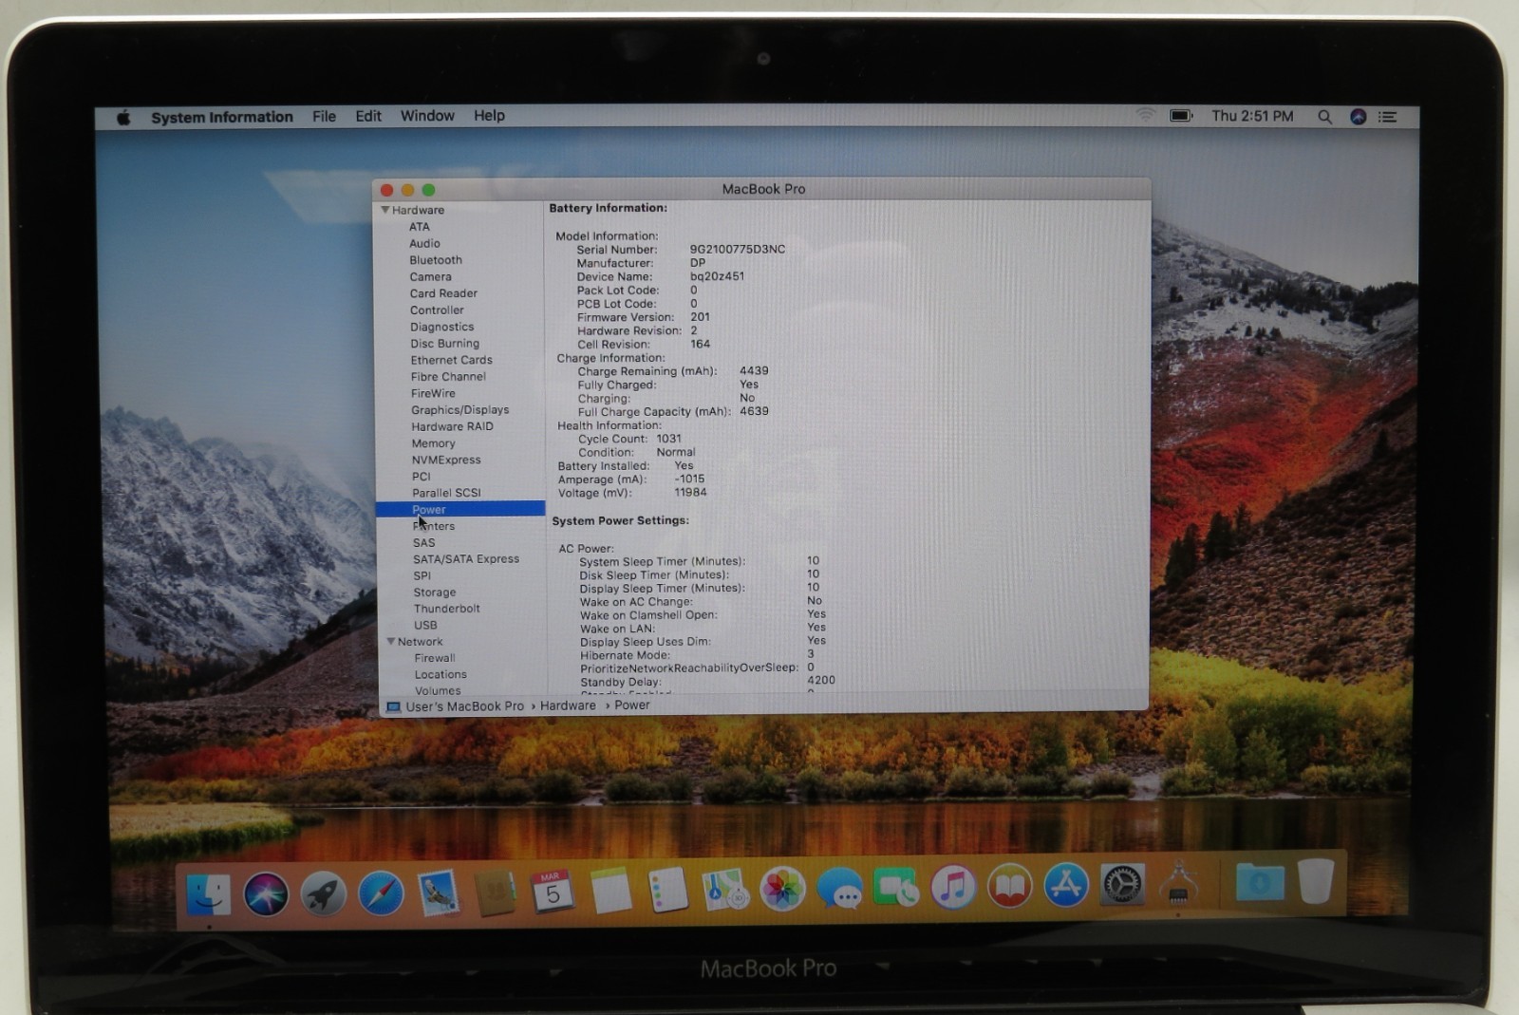Screen dimensions: 1519x1015
Task: Open Calendar icon showing MAR 5
Action: [x=553, y=892]
